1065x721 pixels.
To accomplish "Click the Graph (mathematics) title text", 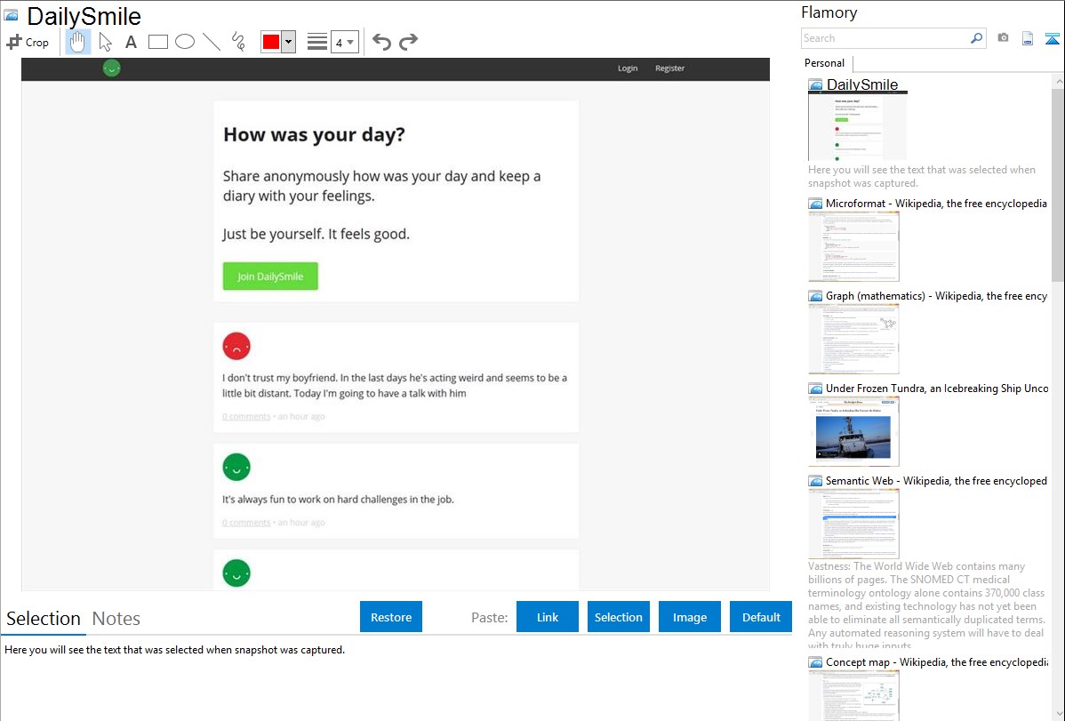I will [x=936, y=296].
